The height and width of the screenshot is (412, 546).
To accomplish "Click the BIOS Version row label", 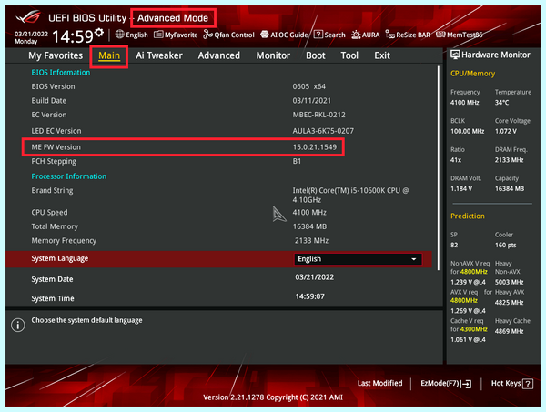I will point(53,86).
